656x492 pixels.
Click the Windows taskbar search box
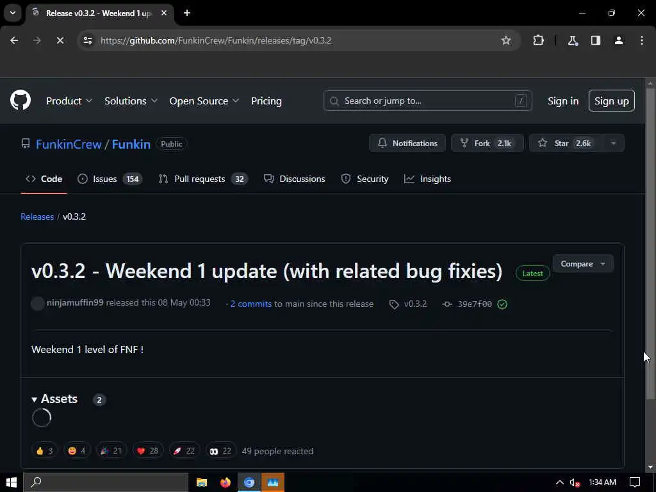click(106, 482)
